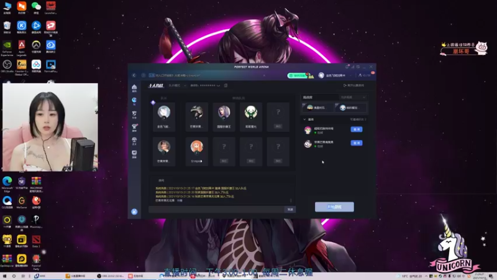Select the eagle avatar player card
The image size is (497, 280).
point(197,117)
